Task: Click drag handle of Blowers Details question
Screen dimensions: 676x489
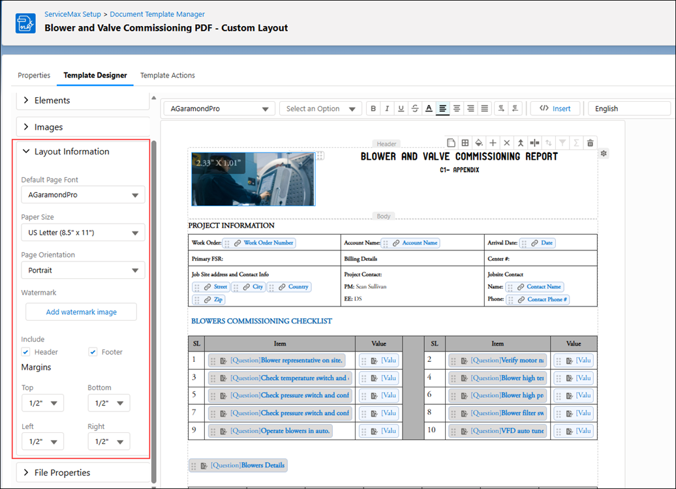Action: tap(194, 466)
